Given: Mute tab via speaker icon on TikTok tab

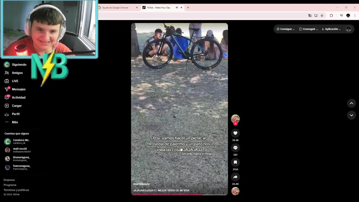Looking at the screenshot, I should point(177,8).
